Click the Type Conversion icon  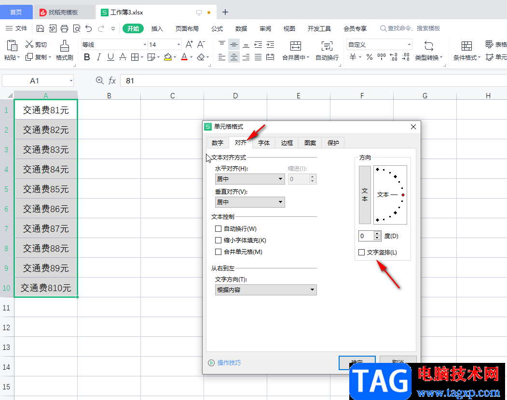click(x=429, y=46)
